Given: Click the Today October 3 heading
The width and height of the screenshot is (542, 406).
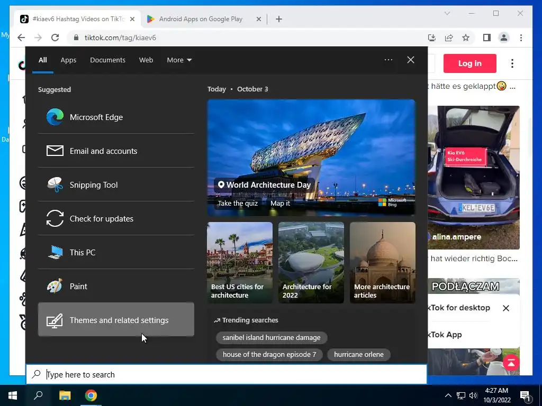Looking at the screenshot, I should point(238,89).
